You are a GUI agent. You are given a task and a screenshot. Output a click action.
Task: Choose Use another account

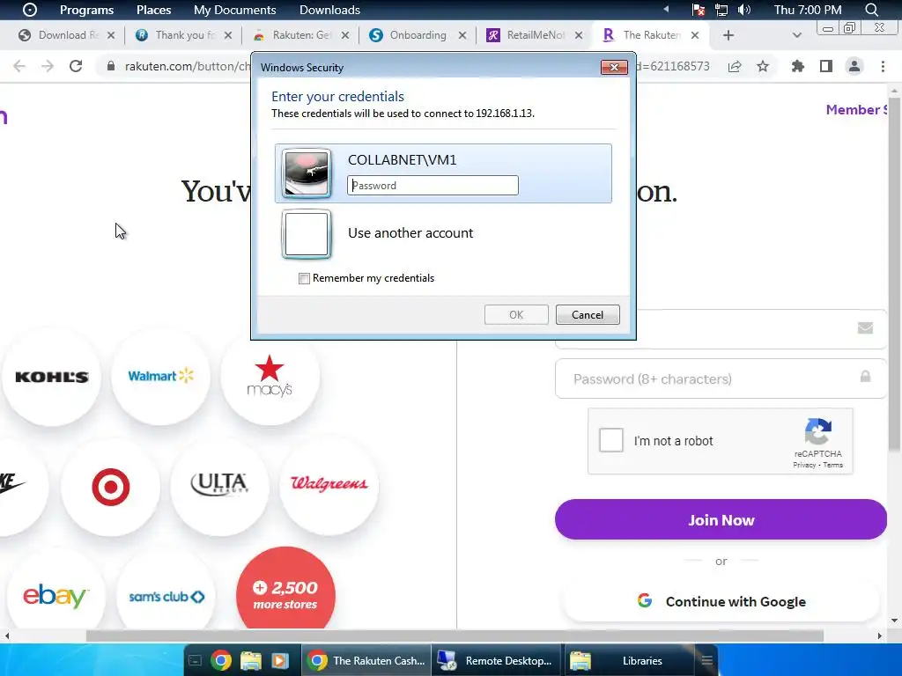pos(410,232)
